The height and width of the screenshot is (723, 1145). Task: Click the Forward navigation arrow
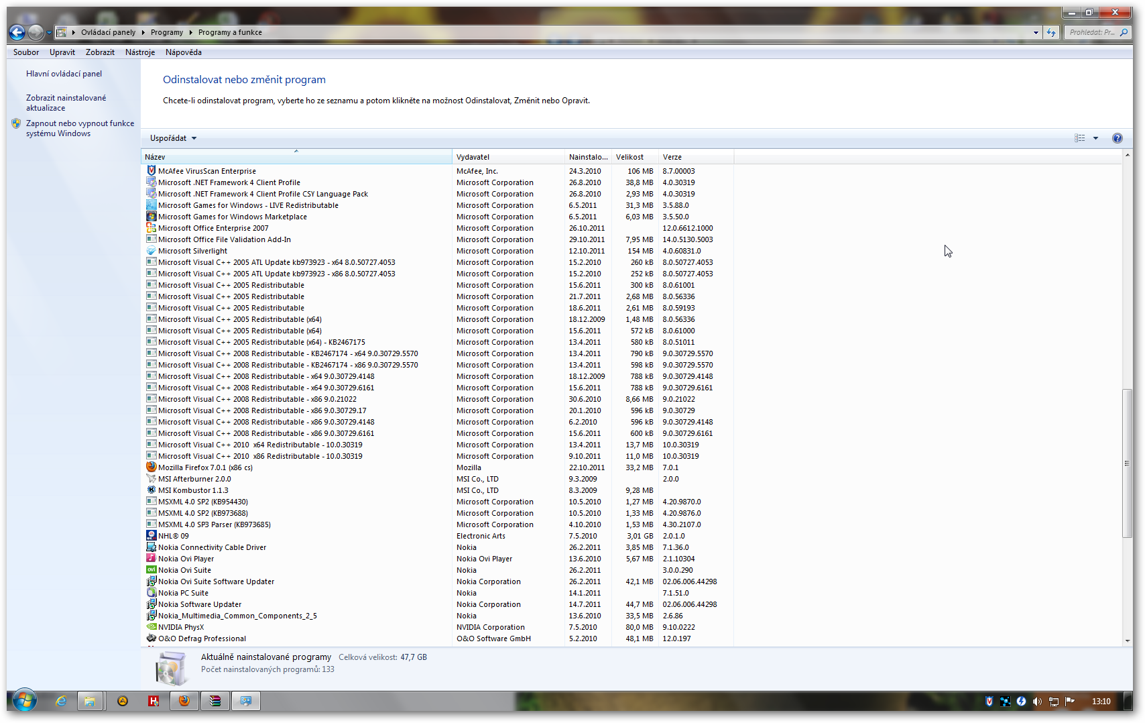tap(36, 32)
